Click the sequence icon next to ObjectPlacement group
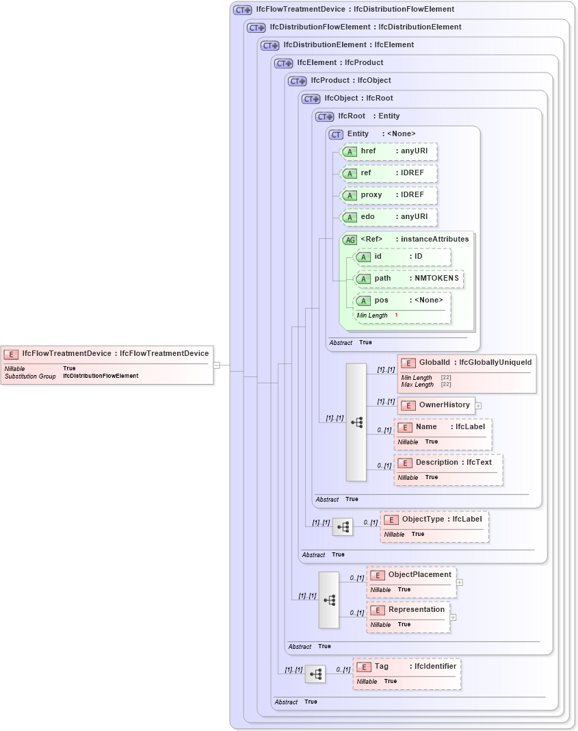Screen dimensions: 578x731 pyautogui.click(x=329, y=600)
